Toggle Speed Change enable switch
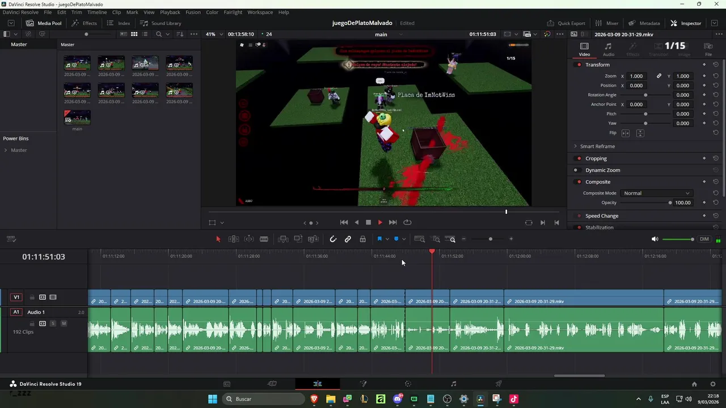The height and width of the screenshot is (408, 726). (x=579, y=216)
